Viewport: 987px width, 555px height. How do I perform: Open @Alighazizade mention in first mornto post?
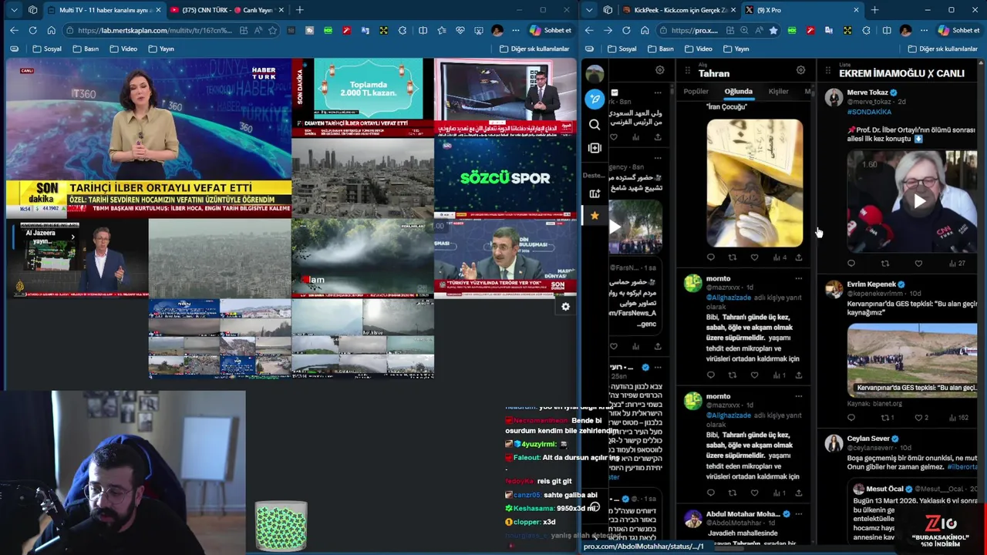(x=729, y=298)
